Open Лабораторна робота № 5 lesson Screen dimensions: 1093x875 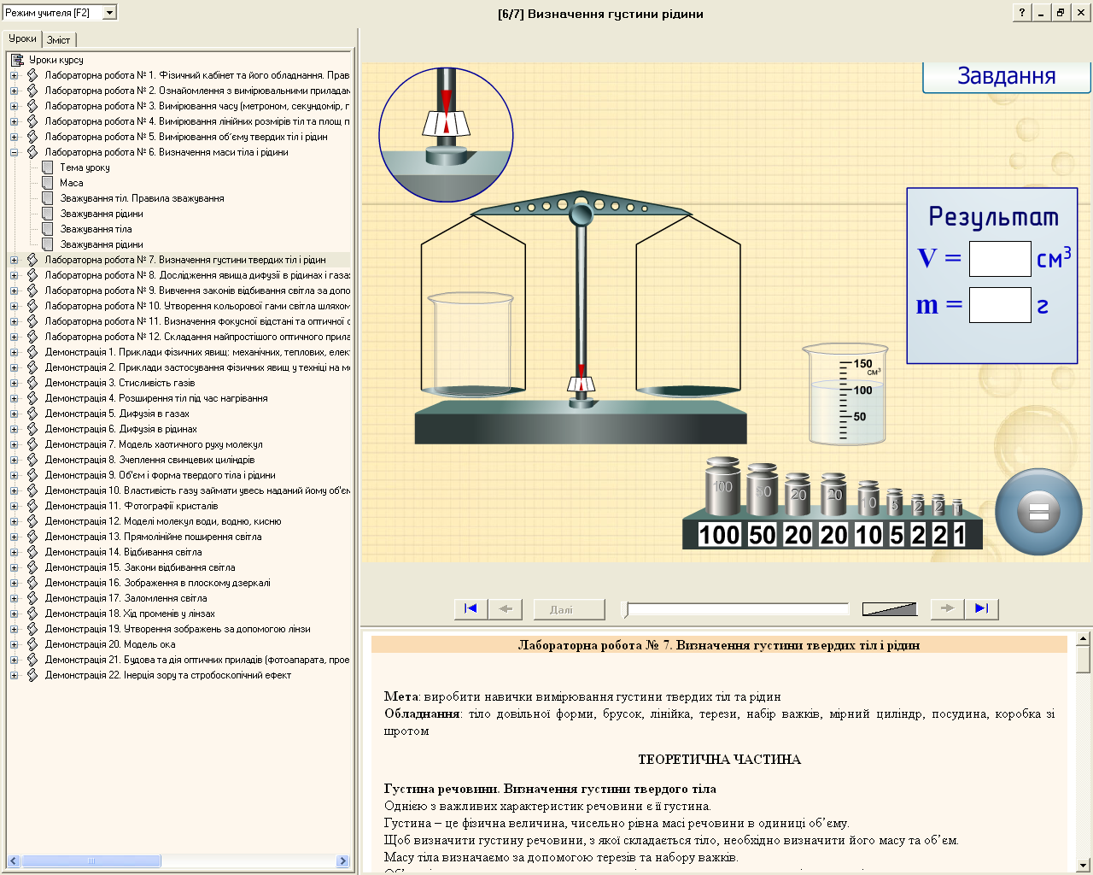[186, 137]
